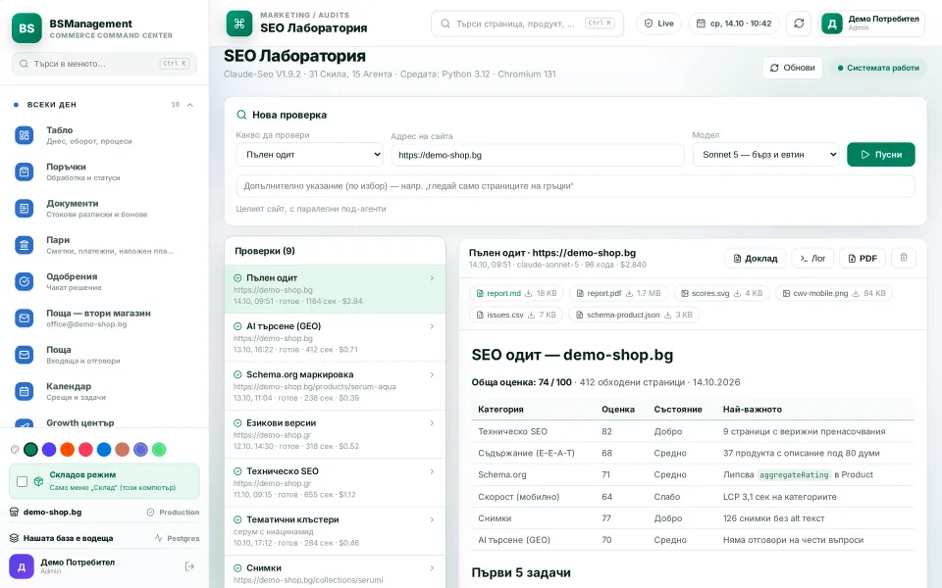
Task: Click the Търси страница, продукт search field
Action: (x=527, y=24)
